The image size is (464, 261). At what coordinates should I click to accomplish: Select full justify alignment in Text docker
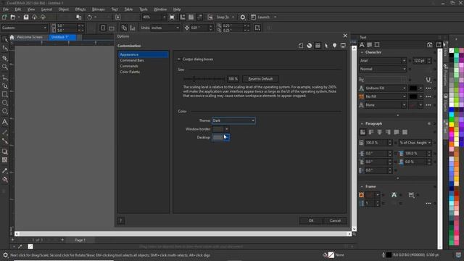point(397,132)
